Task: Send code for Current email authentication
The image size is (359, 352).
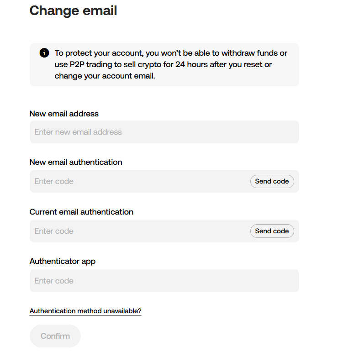Action: click(x=272, y=231)
